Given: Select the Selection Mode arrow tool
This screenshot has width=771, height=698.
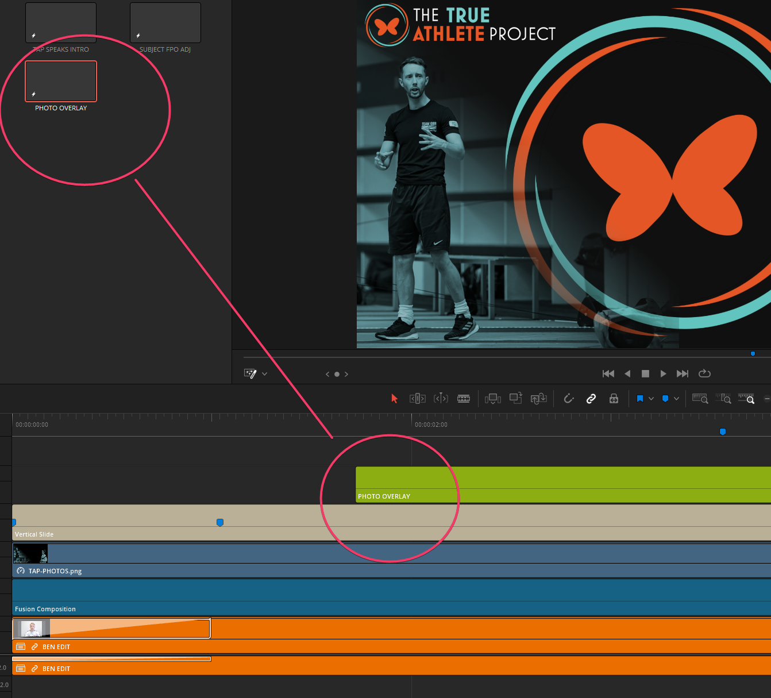Looking at the screenshot, I should 394,398.
